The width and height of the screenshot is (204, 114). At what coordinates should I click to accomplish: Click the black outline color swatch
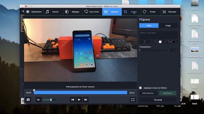pos(174,42)
